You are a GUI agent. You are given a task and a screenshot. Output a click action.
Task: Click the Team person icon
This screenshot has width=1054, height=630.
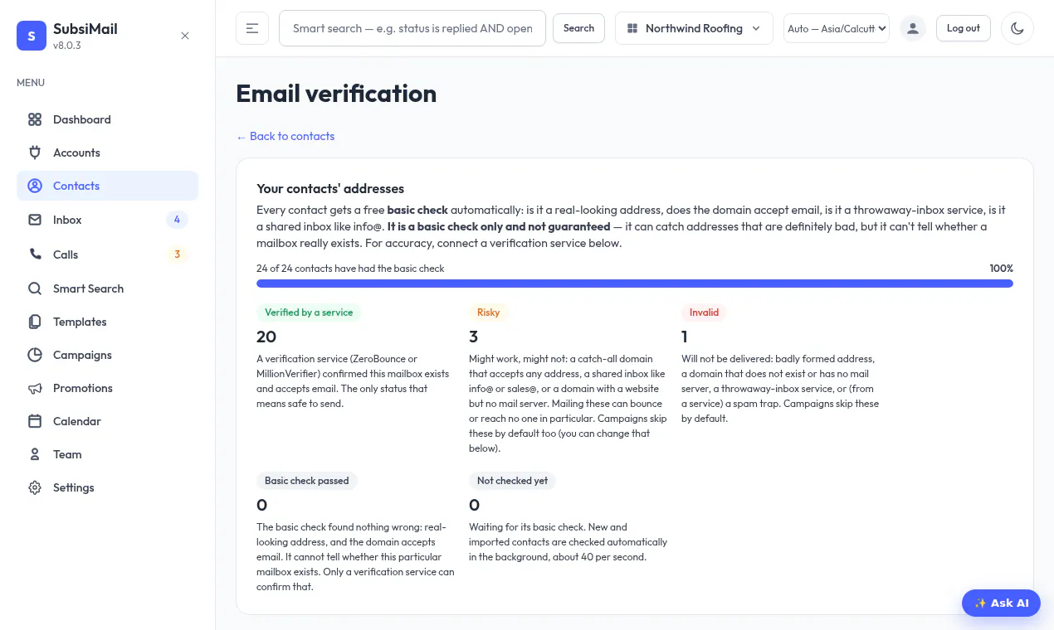coord(35,454)
